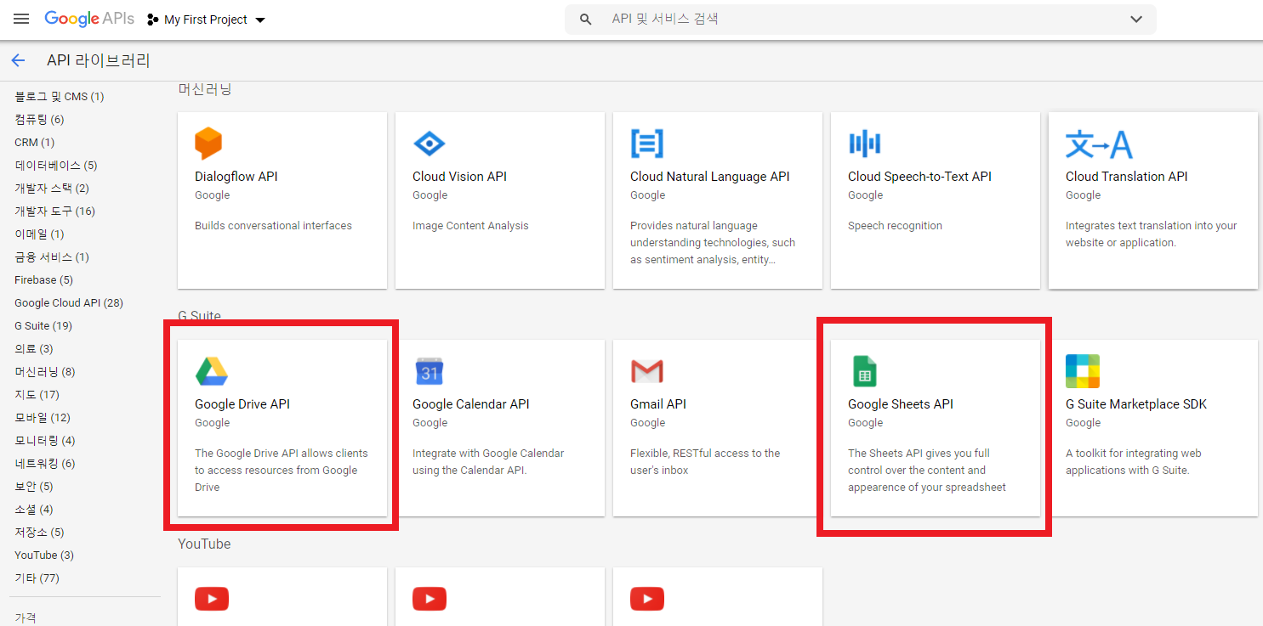The width and height of the screenshot is (1263, 626).
Task: Filter by 금융 서비스 (1) category
Action: coord(52,257)
